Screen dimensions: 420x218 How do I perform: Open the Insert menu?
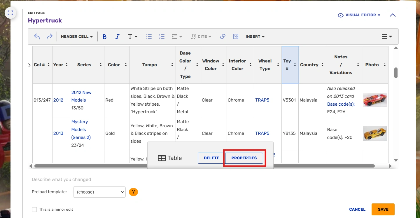255,36
